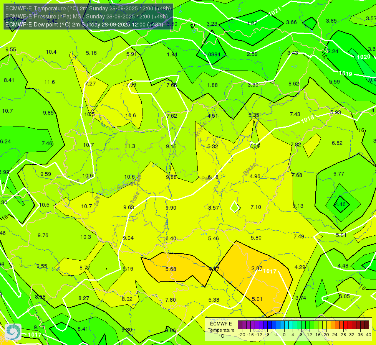
Task: Click the purple -20°C legend swatch
Action: (x=240, y=325)
